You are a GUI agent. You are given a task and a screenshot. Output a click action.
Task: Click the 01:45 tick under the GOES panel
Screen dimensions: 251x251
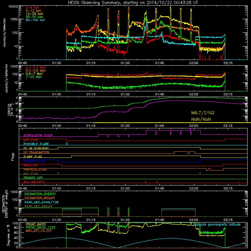[x=159, y=126]
